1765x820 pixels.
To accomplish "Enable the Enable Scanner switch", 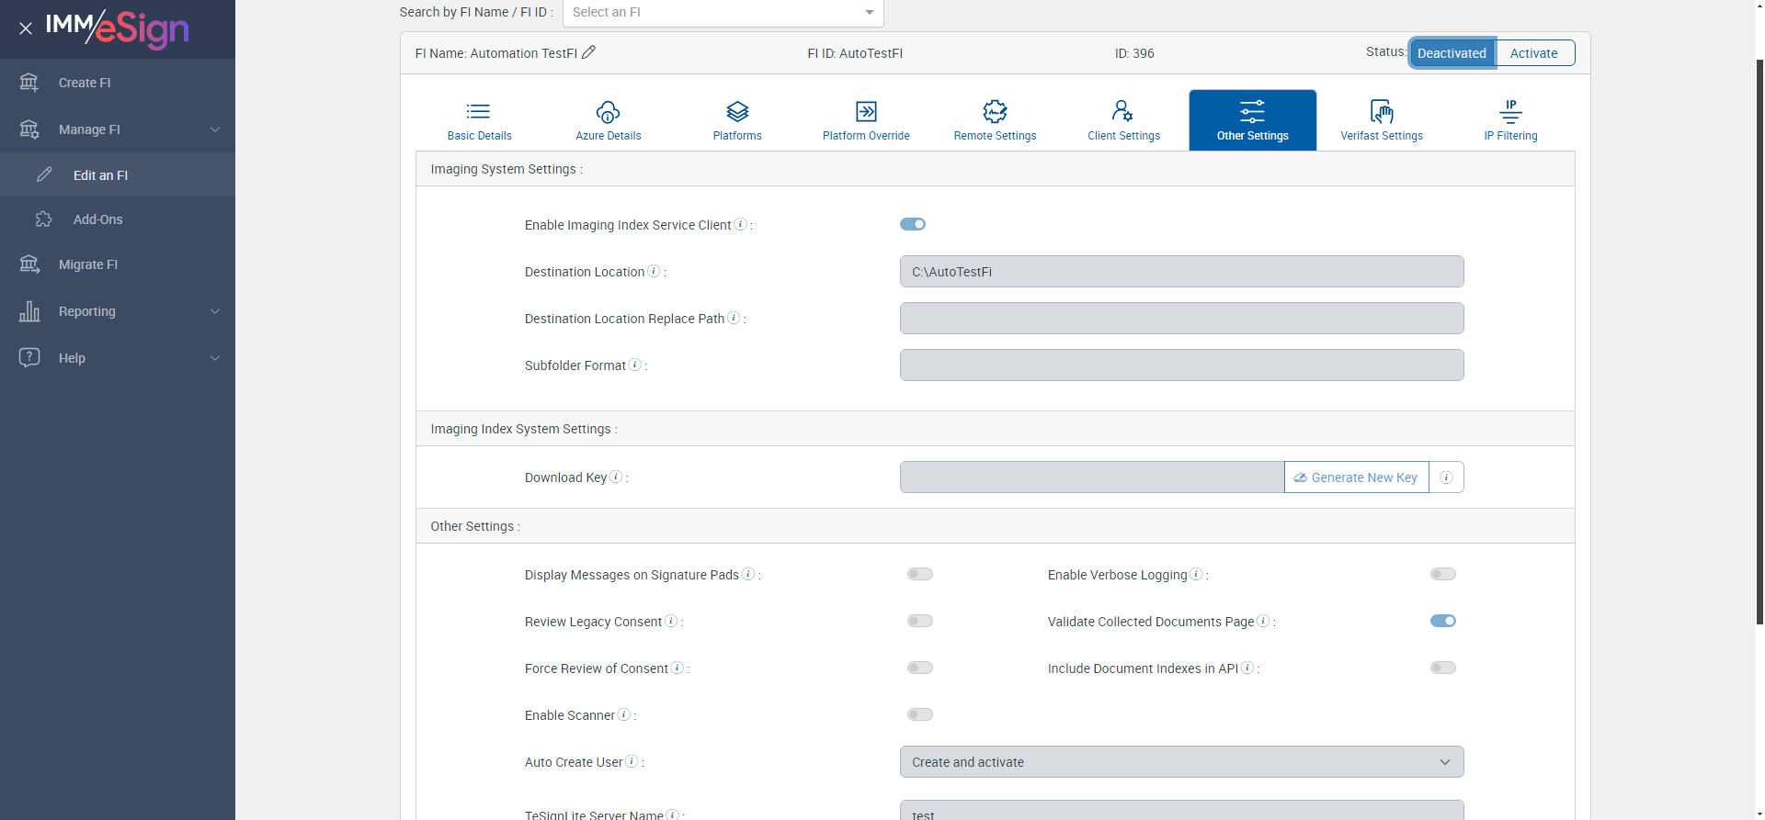I will [x=919, y=714].
